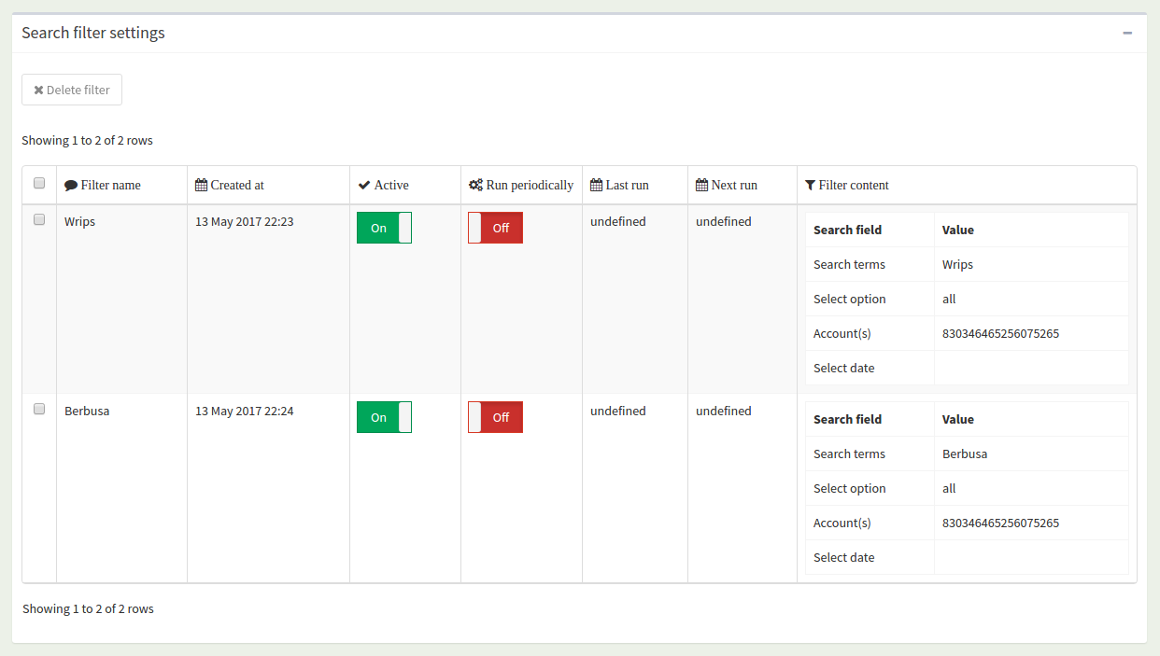
Task: Open the Account(s) link in Wrips filter content
Action: (842, 332)
